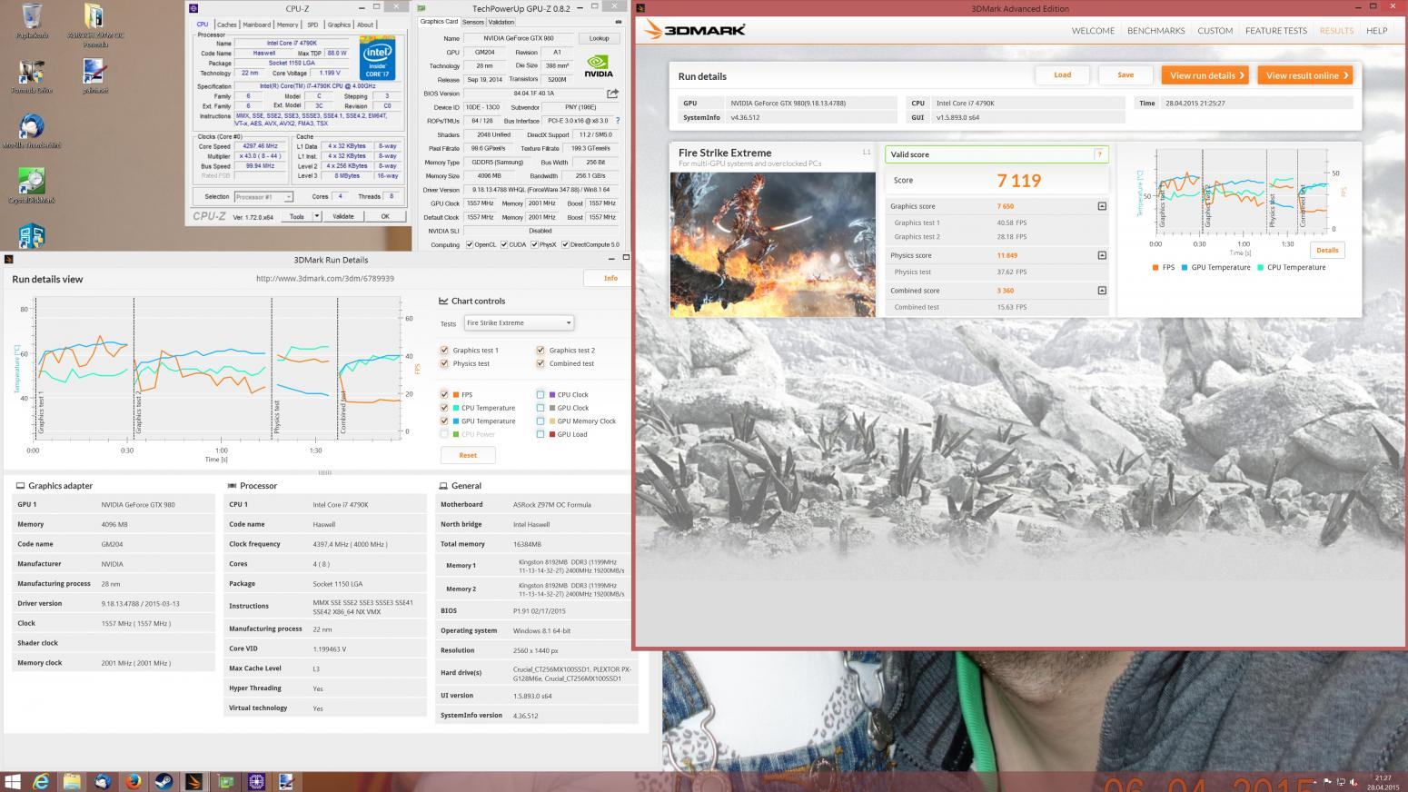Viewport: 1408px width, 792px height.
Task: Click the GPU-Z bus interface question mark
Action: tap(618, 121)
